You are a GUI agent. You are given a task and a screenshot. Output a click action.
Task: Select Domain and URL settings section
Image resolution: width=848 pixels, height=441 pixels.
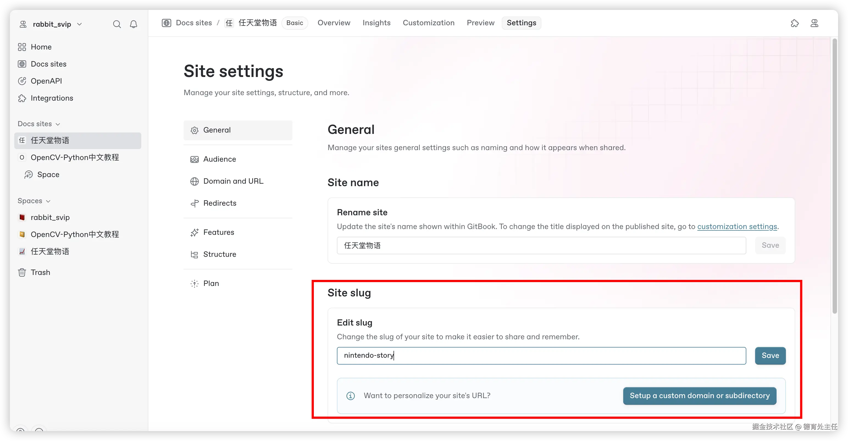coord(233,181)
